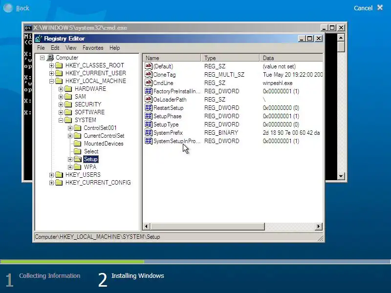Image resolution: width=391 pixels, height=293 pixels.
Task: Click the CmdLine string value icon
Action: tap(149, 83)
